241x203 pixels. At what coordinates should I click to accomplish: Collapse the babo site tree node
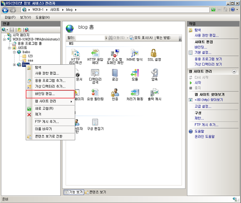(14, 52)
